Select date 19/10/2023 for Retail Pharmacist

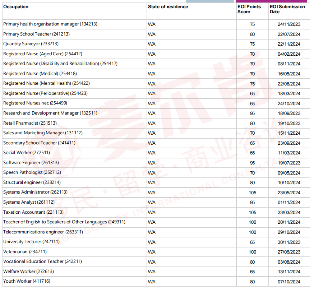tap(289, 124)
